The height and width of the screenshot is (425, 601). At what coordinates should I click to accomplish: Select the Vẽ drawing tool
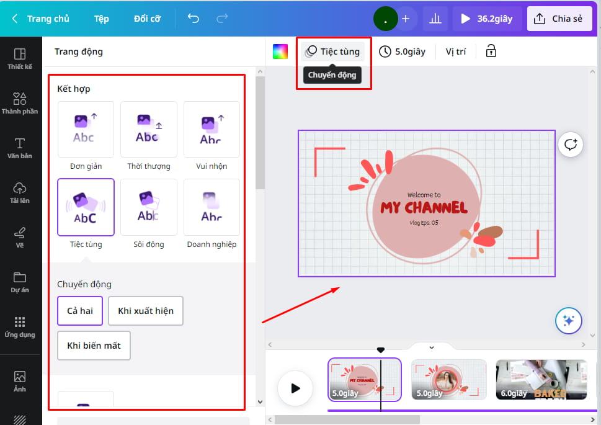(x=20, y=237)
